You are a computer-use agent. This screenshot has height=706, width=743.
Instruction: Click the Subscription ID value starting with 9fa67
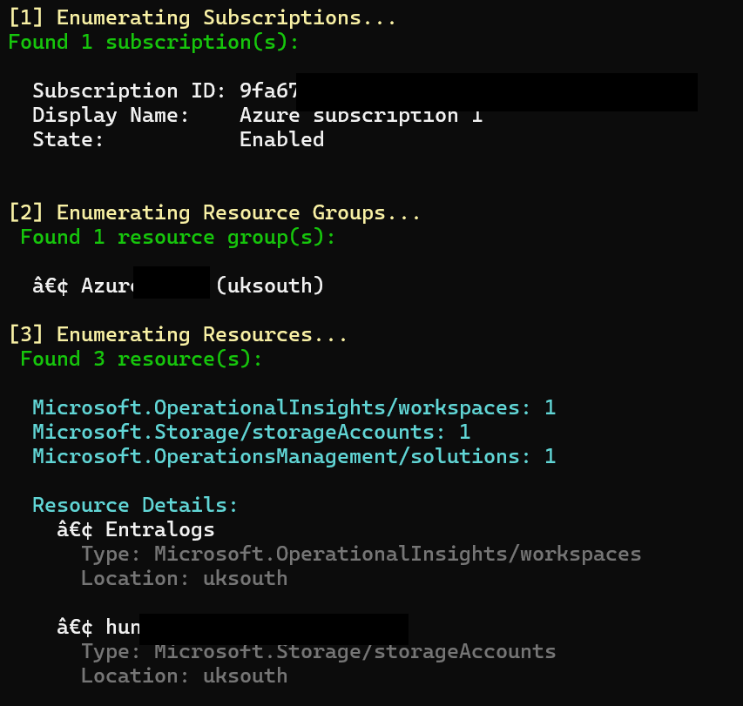tap(268, 91)
